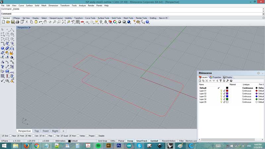Toggle the Mid osnap checkbox
This screenshot has width=265, height=149.
pyautogui.click(x=26, y=136)
